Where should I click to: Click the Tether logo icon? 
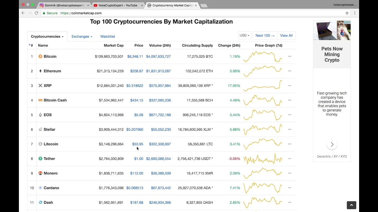40,158
